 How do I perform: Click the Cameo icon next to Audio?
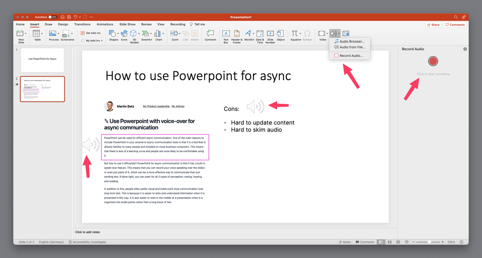click(x=346, y=33)
